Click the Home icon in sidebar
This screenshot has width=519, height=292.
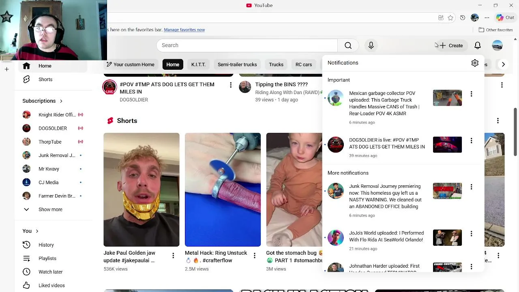point(26,66)
